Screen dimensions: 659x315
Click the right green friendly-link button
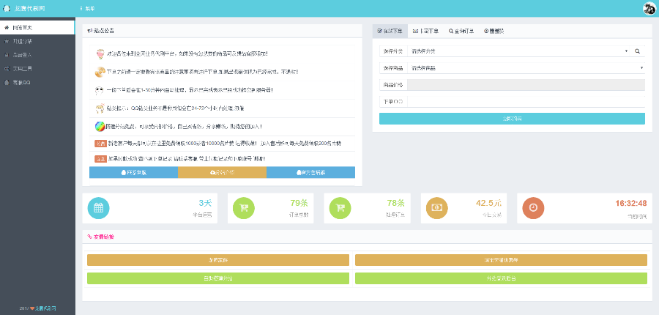tap(501, 278)
